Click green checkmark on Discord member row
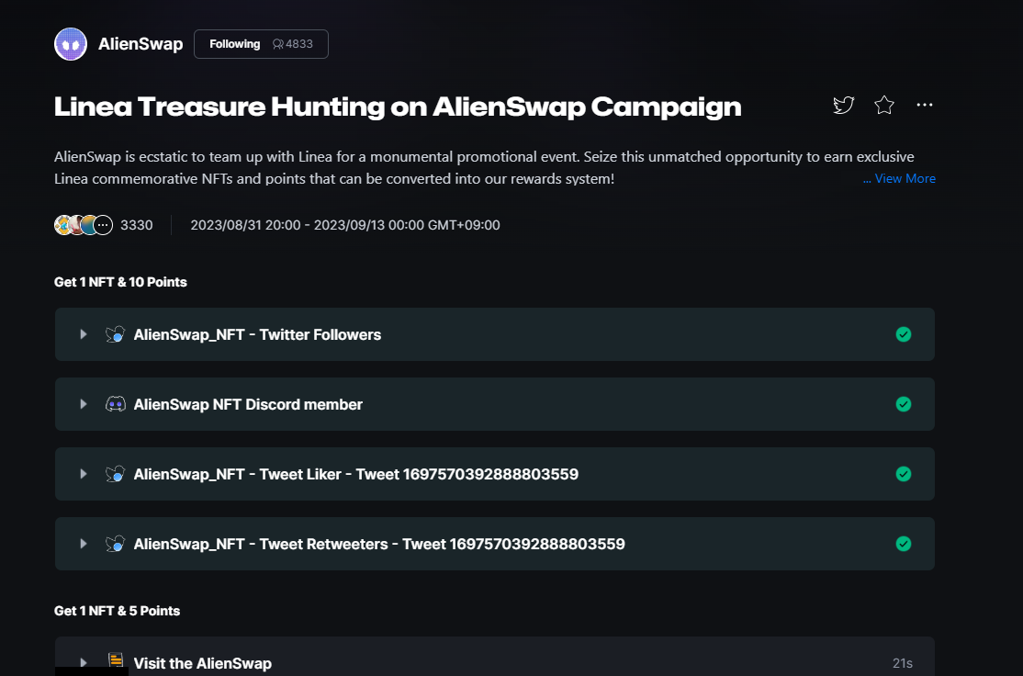 tap(904, 404)
